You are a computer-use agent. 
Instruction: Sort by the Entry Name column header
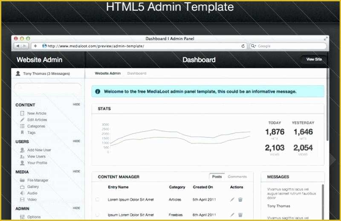pyautogui.click(x=118, y=187)
